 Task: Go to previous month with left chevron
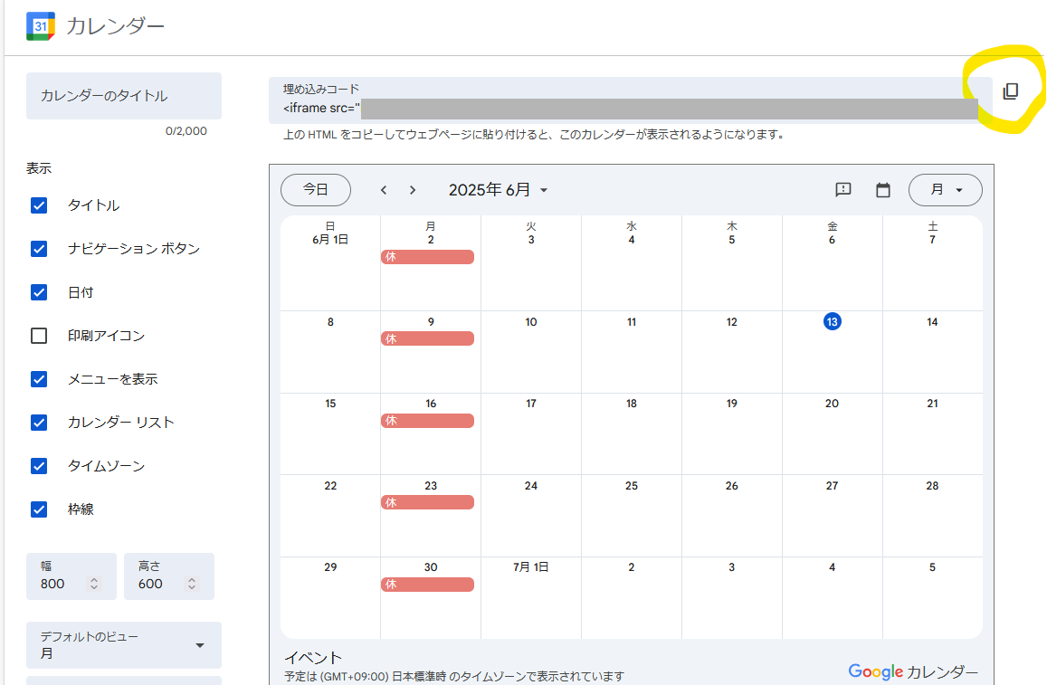click(x=384, y=190)
